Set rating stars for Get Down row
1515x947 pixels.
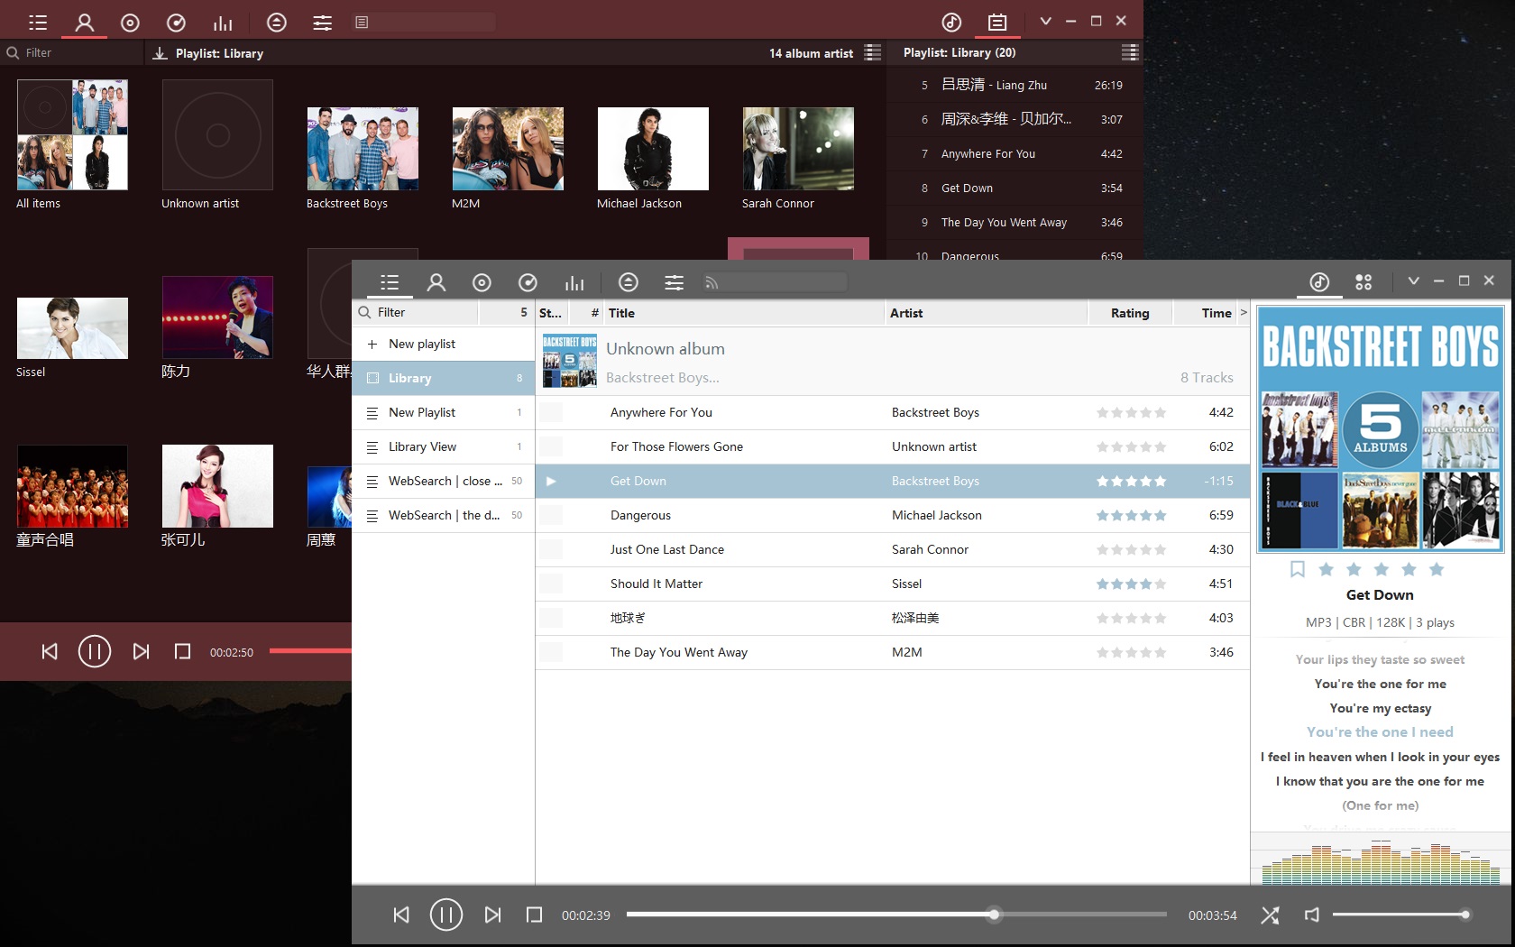click(x=1131, y=482)
